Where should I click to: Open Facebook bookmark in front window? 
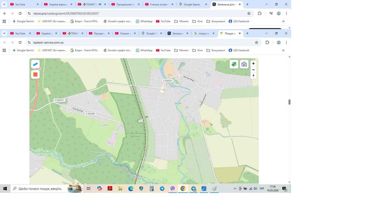239,50
